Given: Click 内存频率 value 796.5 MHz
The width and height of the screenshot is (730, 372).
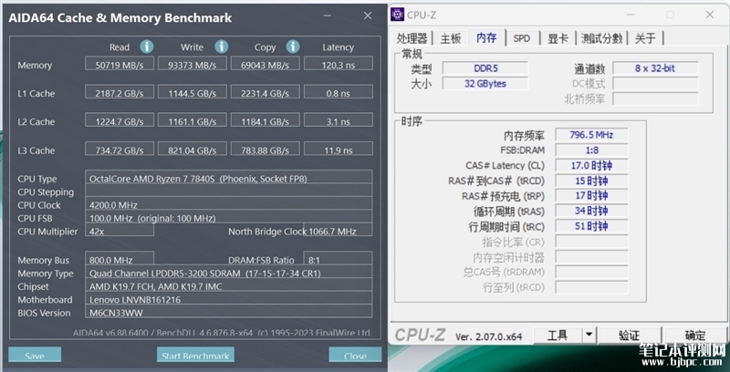Looking at the screenshot, I should point(591,135).
